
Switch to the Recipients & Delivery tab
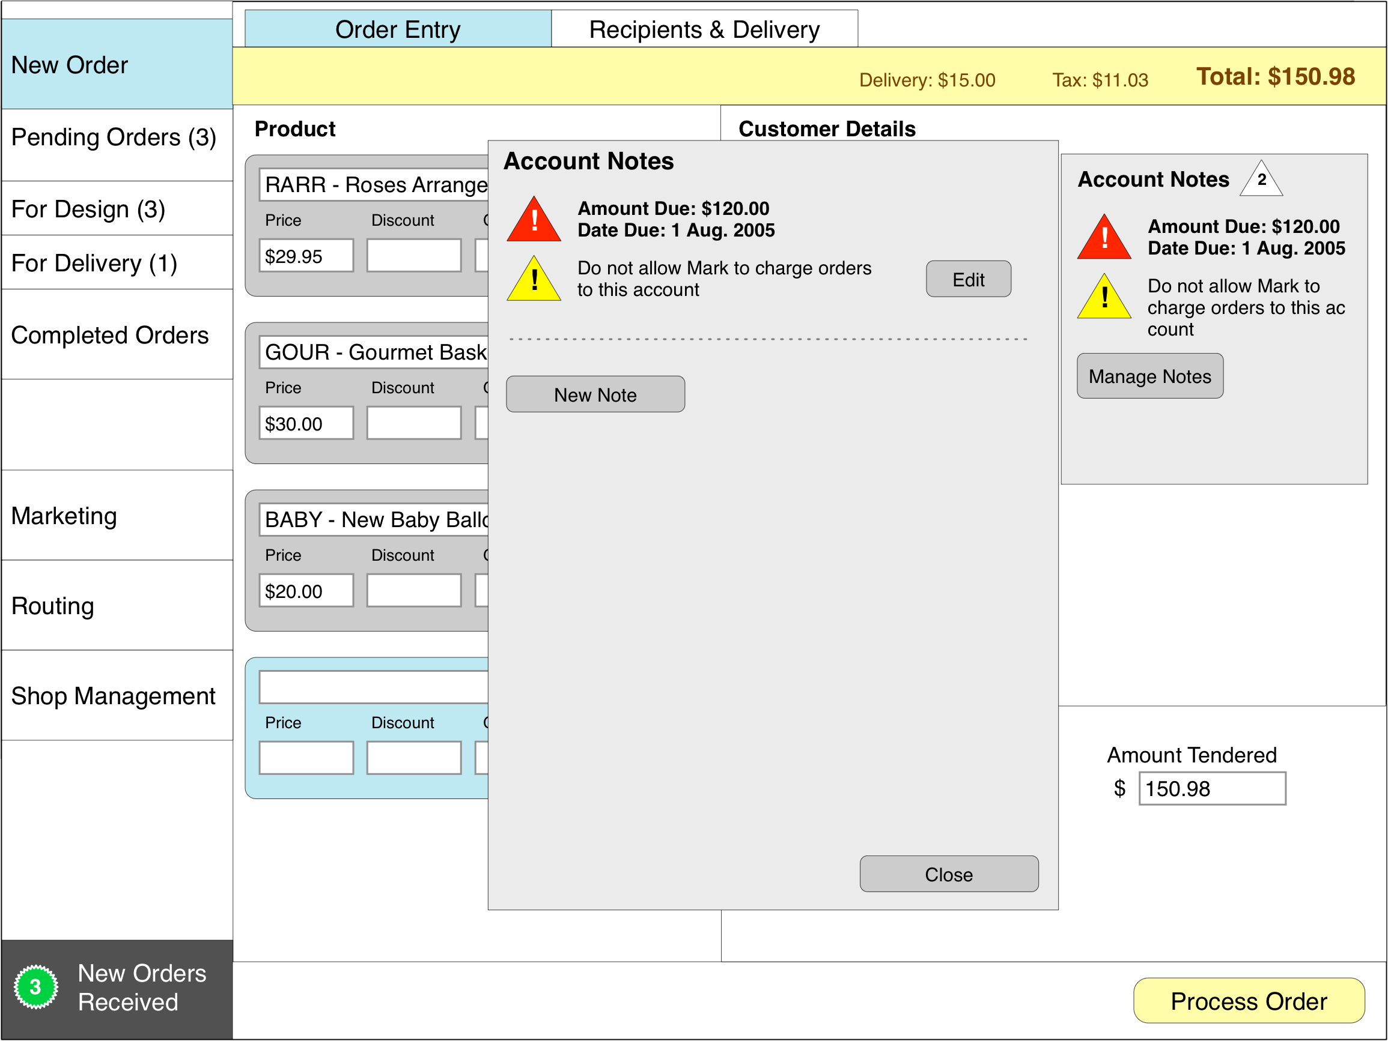point(703,28)
